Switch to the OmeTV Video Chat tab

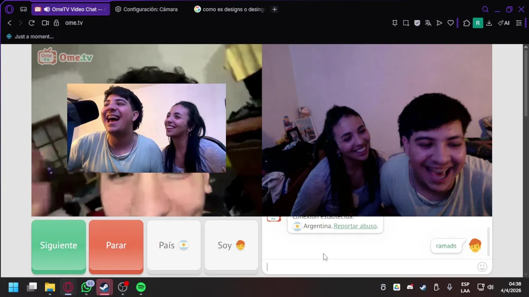coord(71,9)
